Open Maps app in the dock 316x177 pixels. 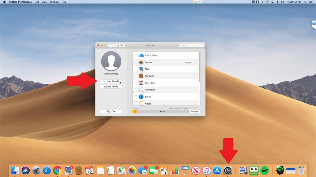point(121,171)
